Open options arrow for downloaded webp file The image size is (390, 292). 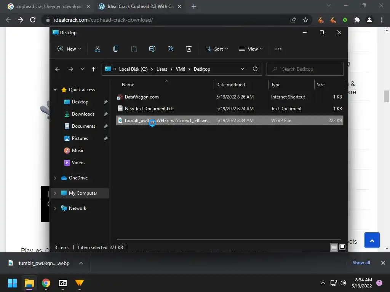81,263
